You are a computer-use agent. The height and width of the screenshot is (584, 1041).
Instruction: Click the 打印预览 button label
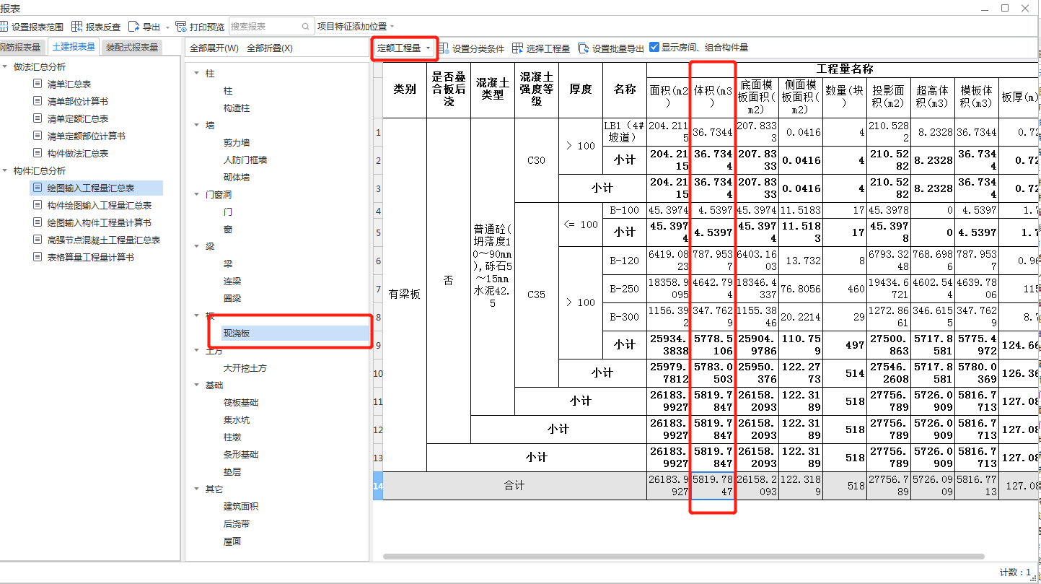point(207,27)
